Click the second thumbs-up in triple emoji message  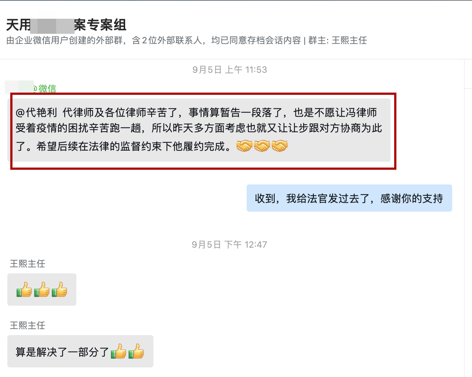[42, 290]
